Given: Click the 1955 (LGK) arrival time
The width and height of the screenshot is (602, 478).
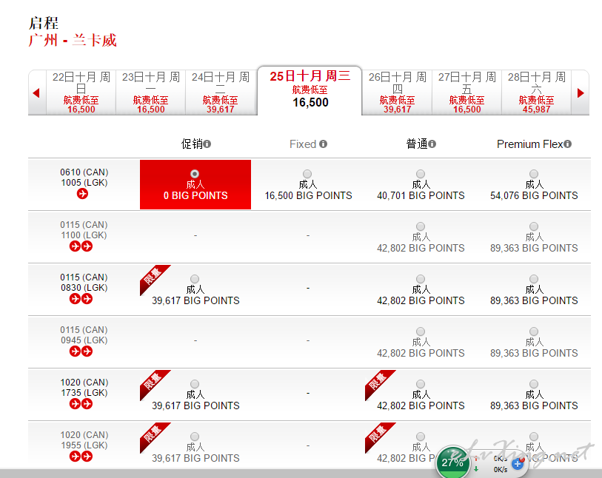Looking at the screenshot, I should click(x=84, y=445).
